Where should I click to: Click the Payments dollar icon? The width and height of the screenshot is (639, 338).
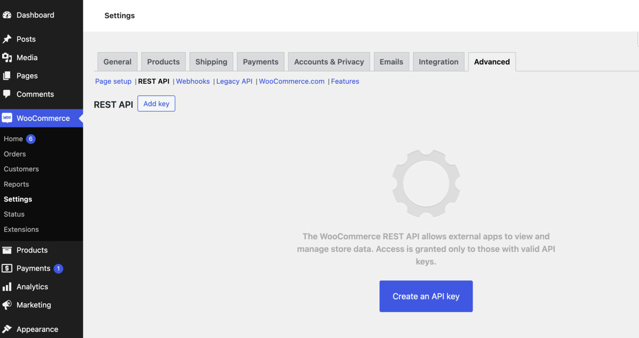[7, 268]
